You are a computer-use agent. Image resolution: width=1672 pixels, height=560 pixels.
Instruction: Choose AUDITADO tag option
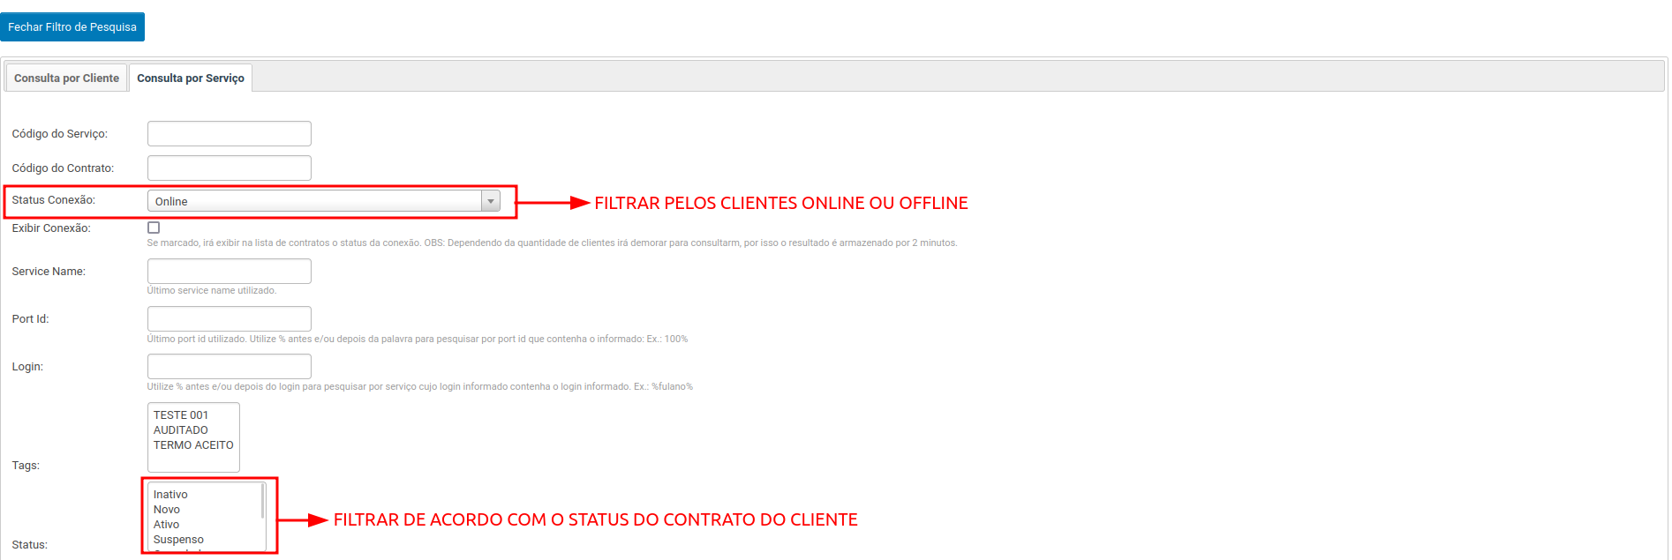click(x=181, y=430)
